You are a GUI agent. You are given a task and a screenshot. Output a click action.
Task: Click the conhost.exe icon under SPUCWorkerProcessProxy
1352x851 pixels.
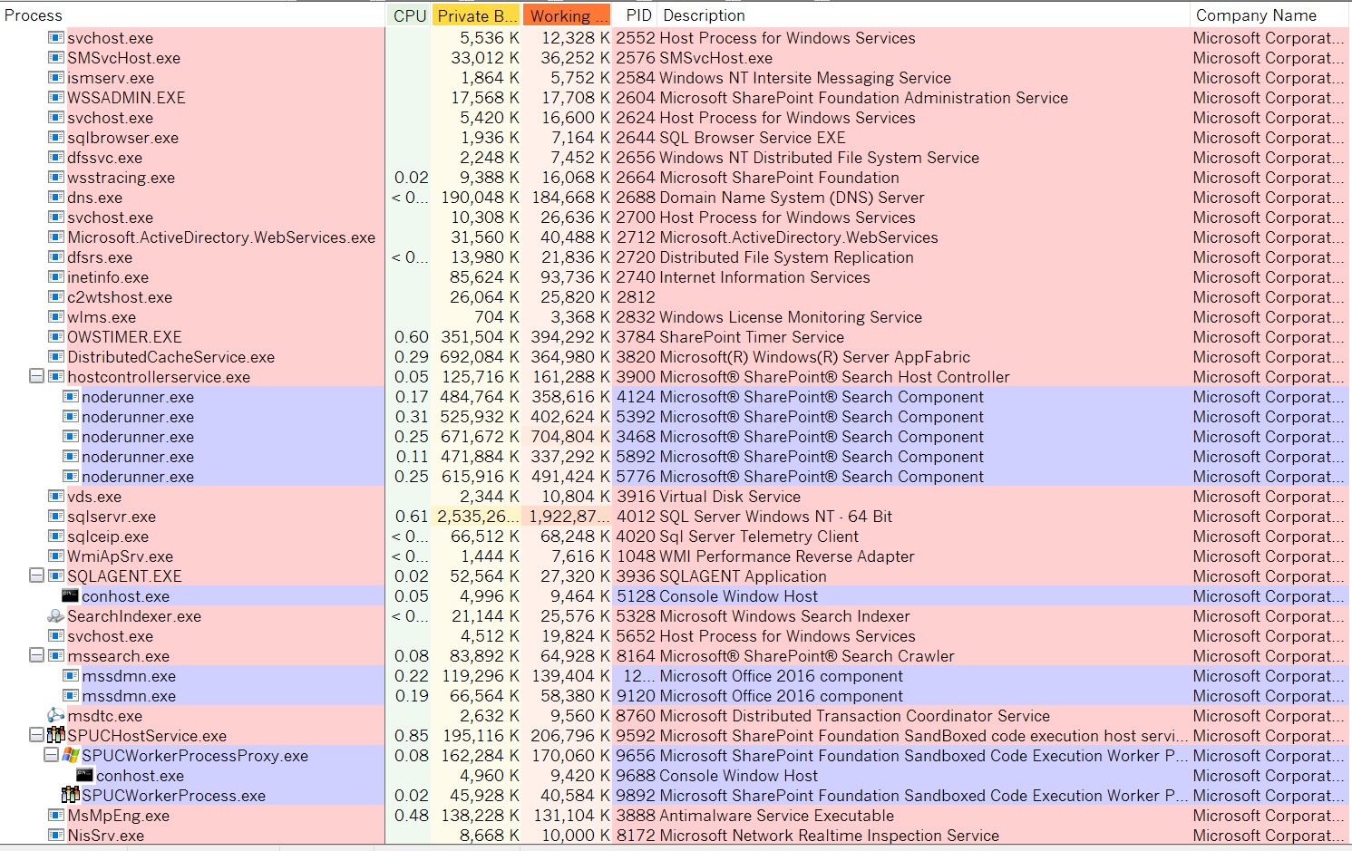[85, 776]
